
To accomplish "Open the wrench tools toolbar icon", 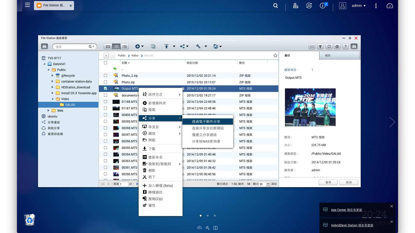I will click(198, 46).
